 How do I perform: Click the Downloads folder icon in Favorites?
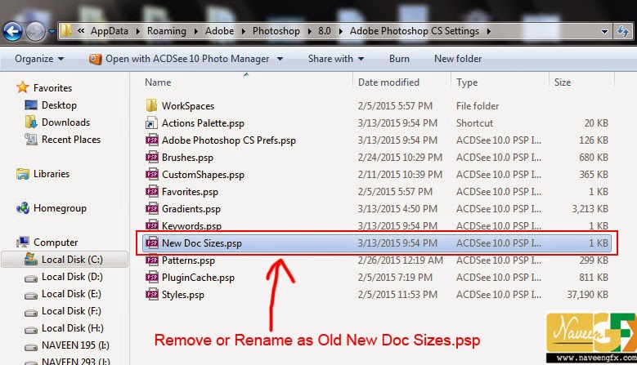(31, 122)
